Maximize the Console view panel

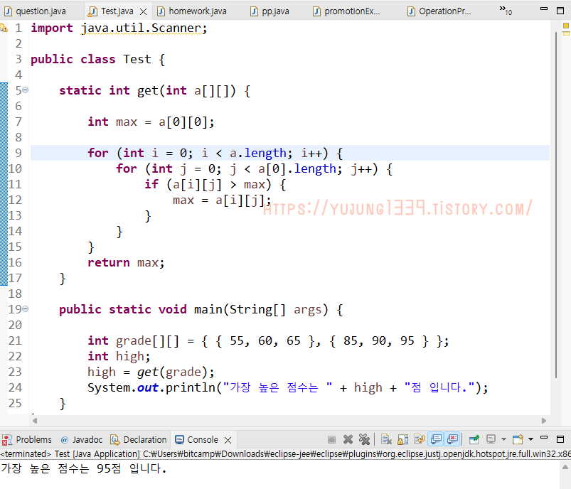[560, 439]
